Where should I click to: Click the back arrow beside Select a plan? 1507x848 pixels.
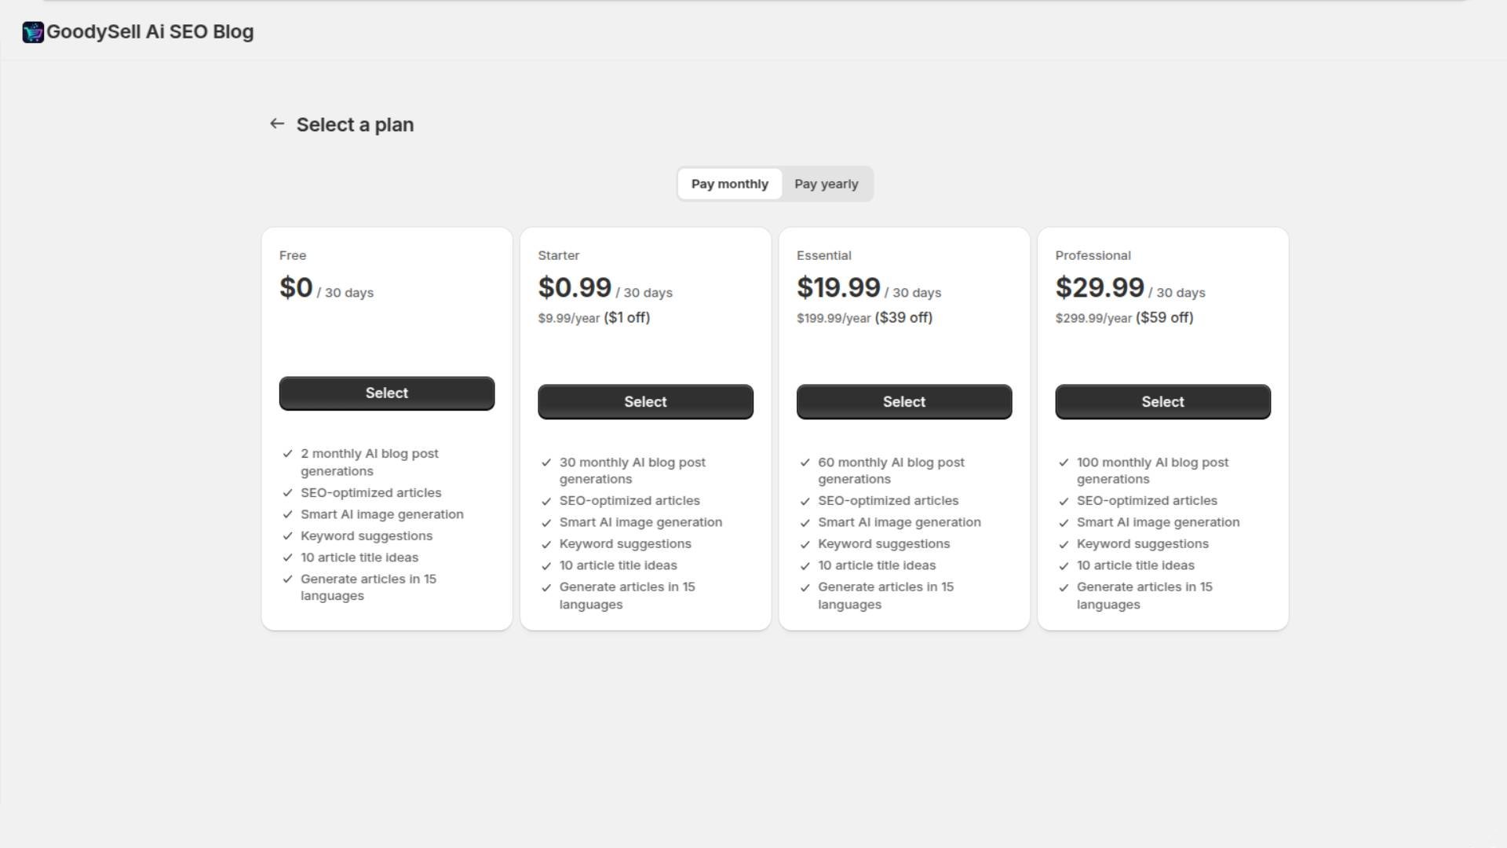(x=276, y=124)
